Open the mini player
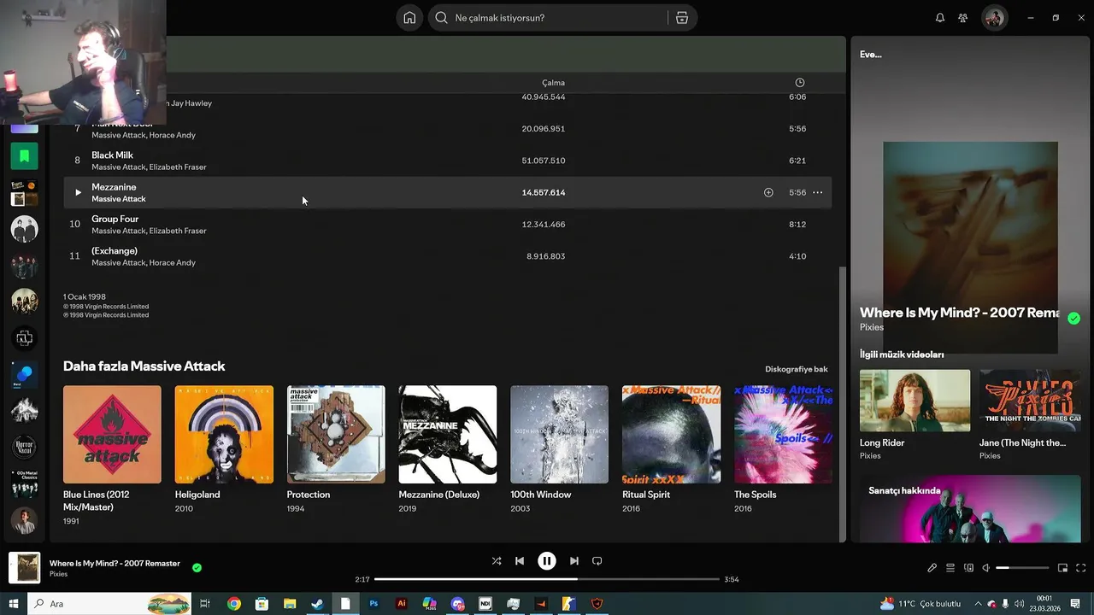The image size is (1094, 615). (1063, 568)
